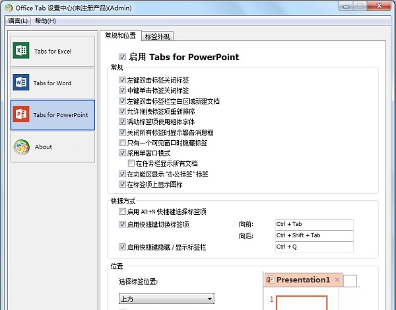The image size is (396, 310).
Task: Click the Excel icon in sidebar
Action: coord(21,51)
